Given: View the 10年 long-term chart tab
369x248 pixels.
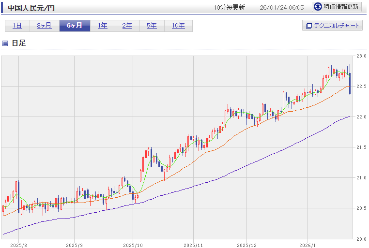Looking at the screenshot, I should pos(178,26).
